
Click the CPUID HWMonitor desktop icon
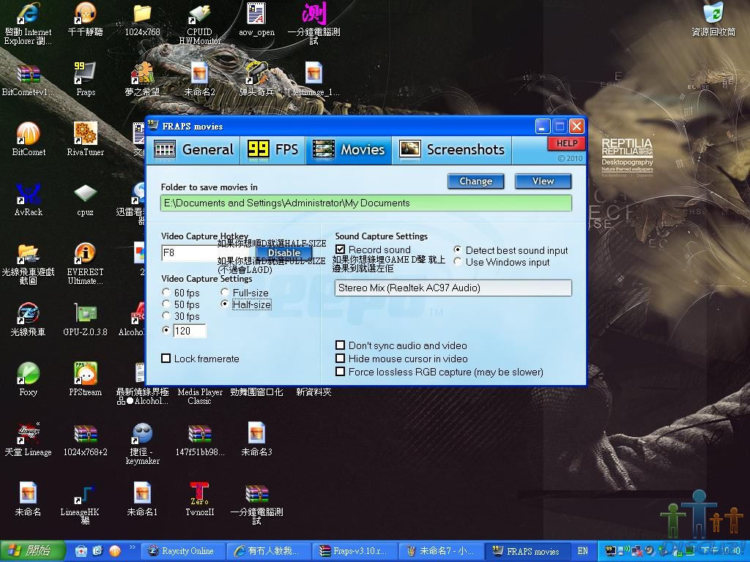click(199, 15)
